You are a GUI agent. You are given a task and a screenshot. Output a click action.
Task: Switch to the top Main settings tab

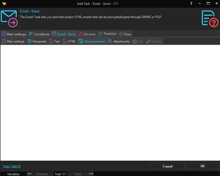click(14, 34)
